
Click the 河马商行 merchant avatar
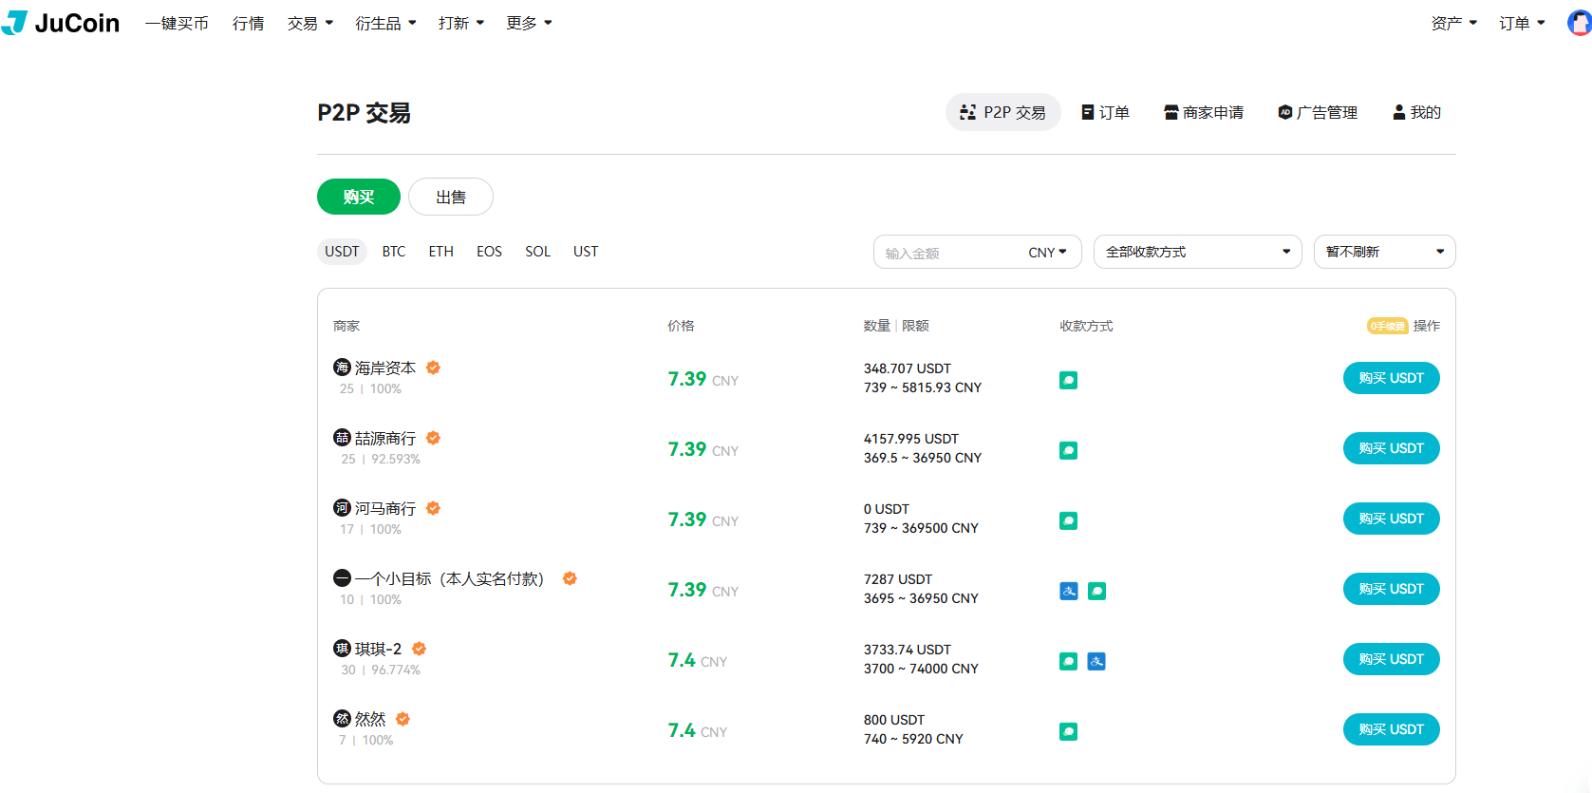pyautogui.click(x=342, y=508)
